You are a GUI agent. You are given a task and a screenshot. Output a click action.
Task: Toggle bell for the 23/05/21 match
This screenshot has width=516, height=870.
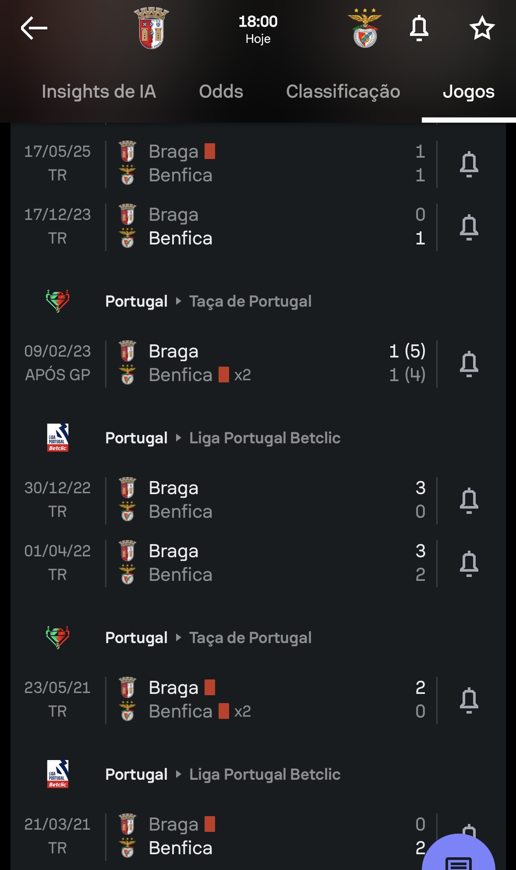point(469,700)
